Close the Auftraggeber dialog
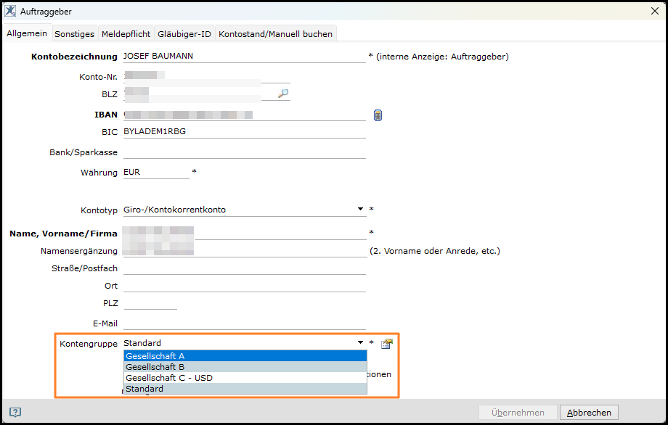Screen dimensions: 668x425 pyautogui.click(x=655, y=11)
